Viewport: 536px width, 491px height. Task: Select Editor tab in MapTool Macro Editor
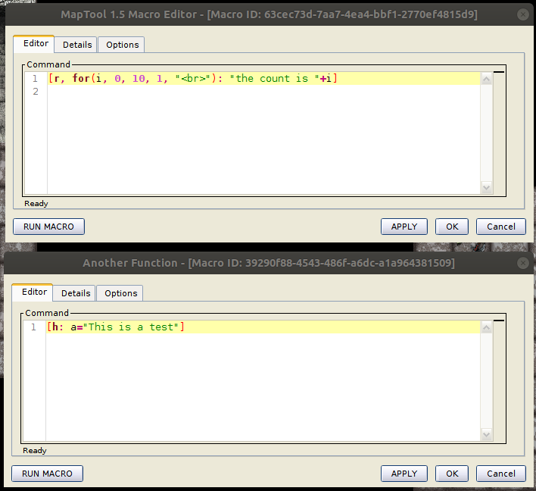[x=34, y=44]
